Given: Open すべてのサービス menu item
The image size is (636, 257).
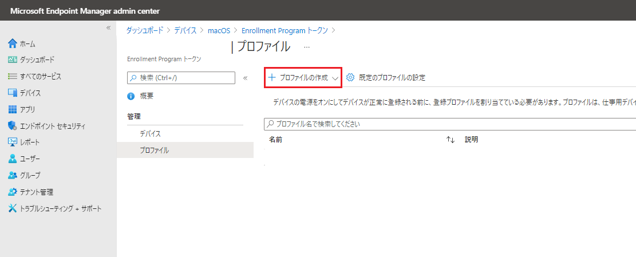Looking at the screenshot, I should [x=41, y=77].
